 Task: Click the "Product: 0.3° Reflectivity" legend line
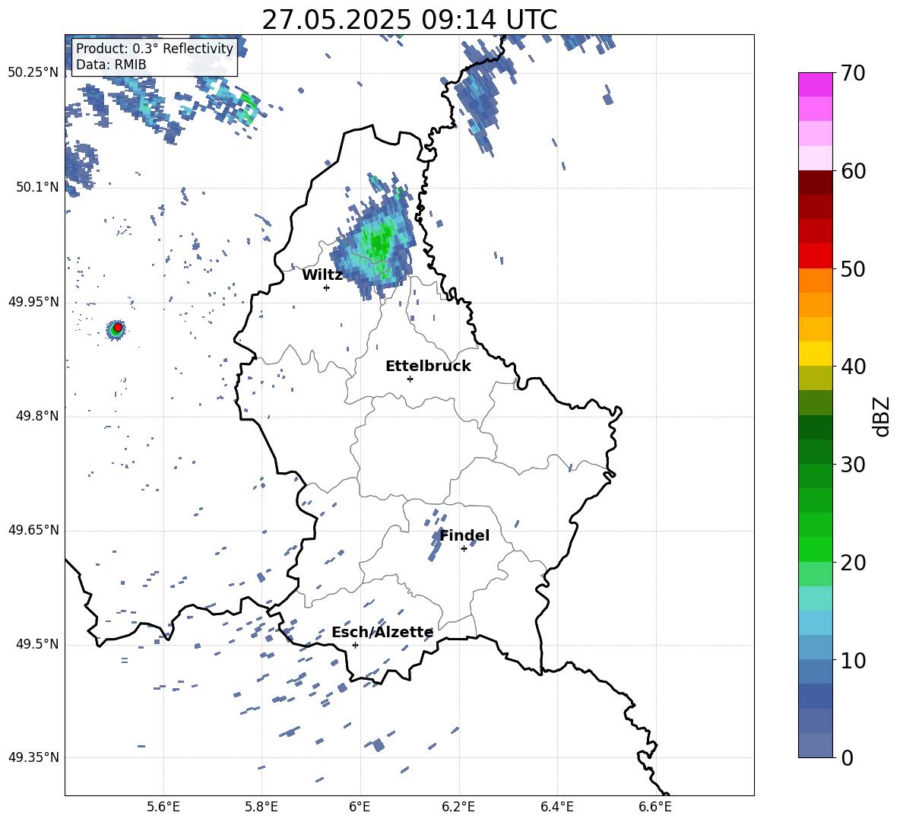coord(154,48)
